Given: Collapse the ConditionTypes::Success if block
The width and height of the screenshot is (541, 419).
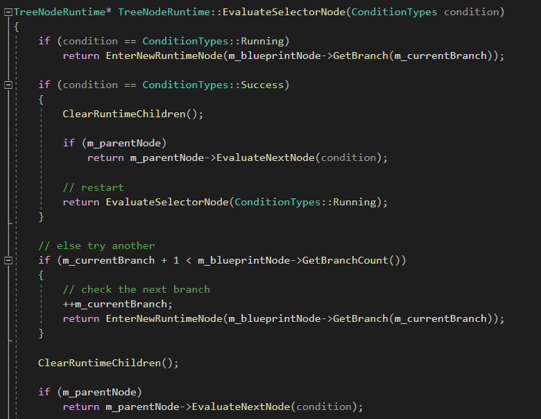Looking at the screenshot, I should click(x=8, y=85).
